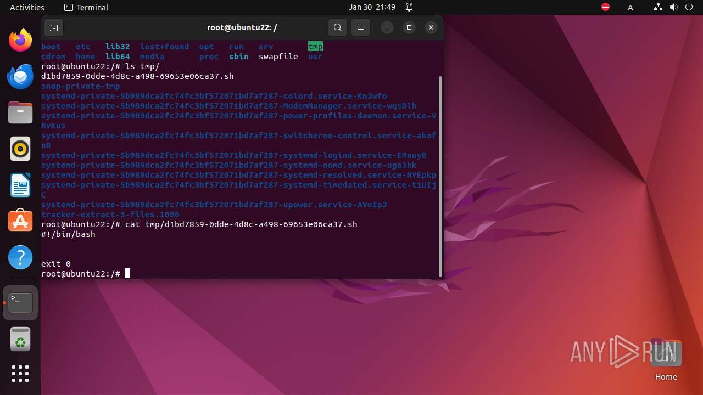703x395 pixels.
Task: Launch Firefox from the dock
Action: pyautogui.click(x=20, y=40)
